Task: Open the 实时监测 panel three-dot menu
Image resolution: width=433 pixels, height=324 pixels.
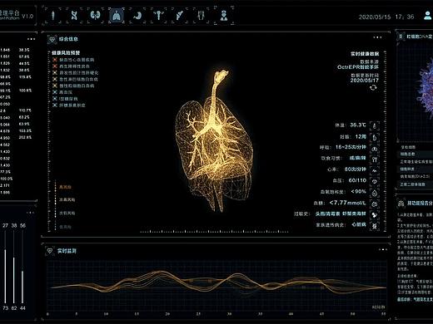Action: tap(383, 249)
